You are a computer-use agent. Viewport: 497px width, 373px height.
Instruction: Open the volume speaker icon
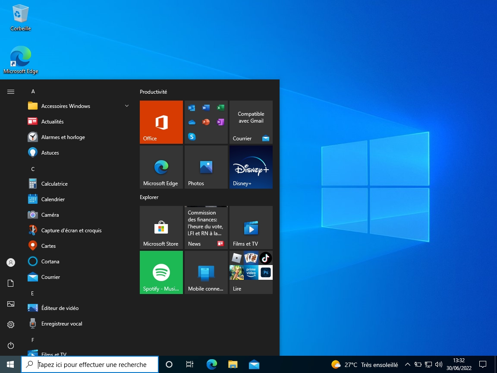pyautogui.click(x=439, y=364)
